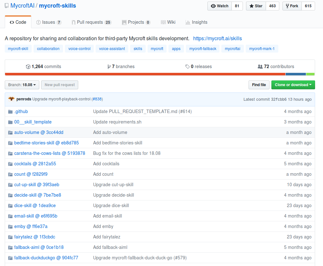This screenshot has width=323, height=266.
Task: Click the emby submodule folder icon
Action: [10, 227]
